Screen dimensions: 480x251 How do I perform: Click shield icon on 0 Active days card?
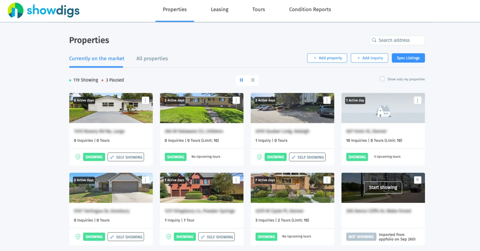pyautogui.click(x=78, y=157)
